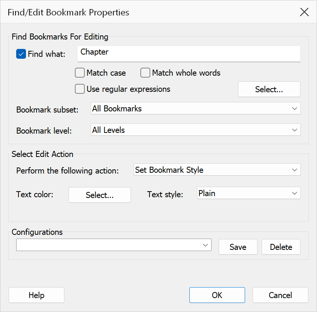Open the Text style dropdown
This screenshot has width=317, height=312.
click(x=248, y=193)
